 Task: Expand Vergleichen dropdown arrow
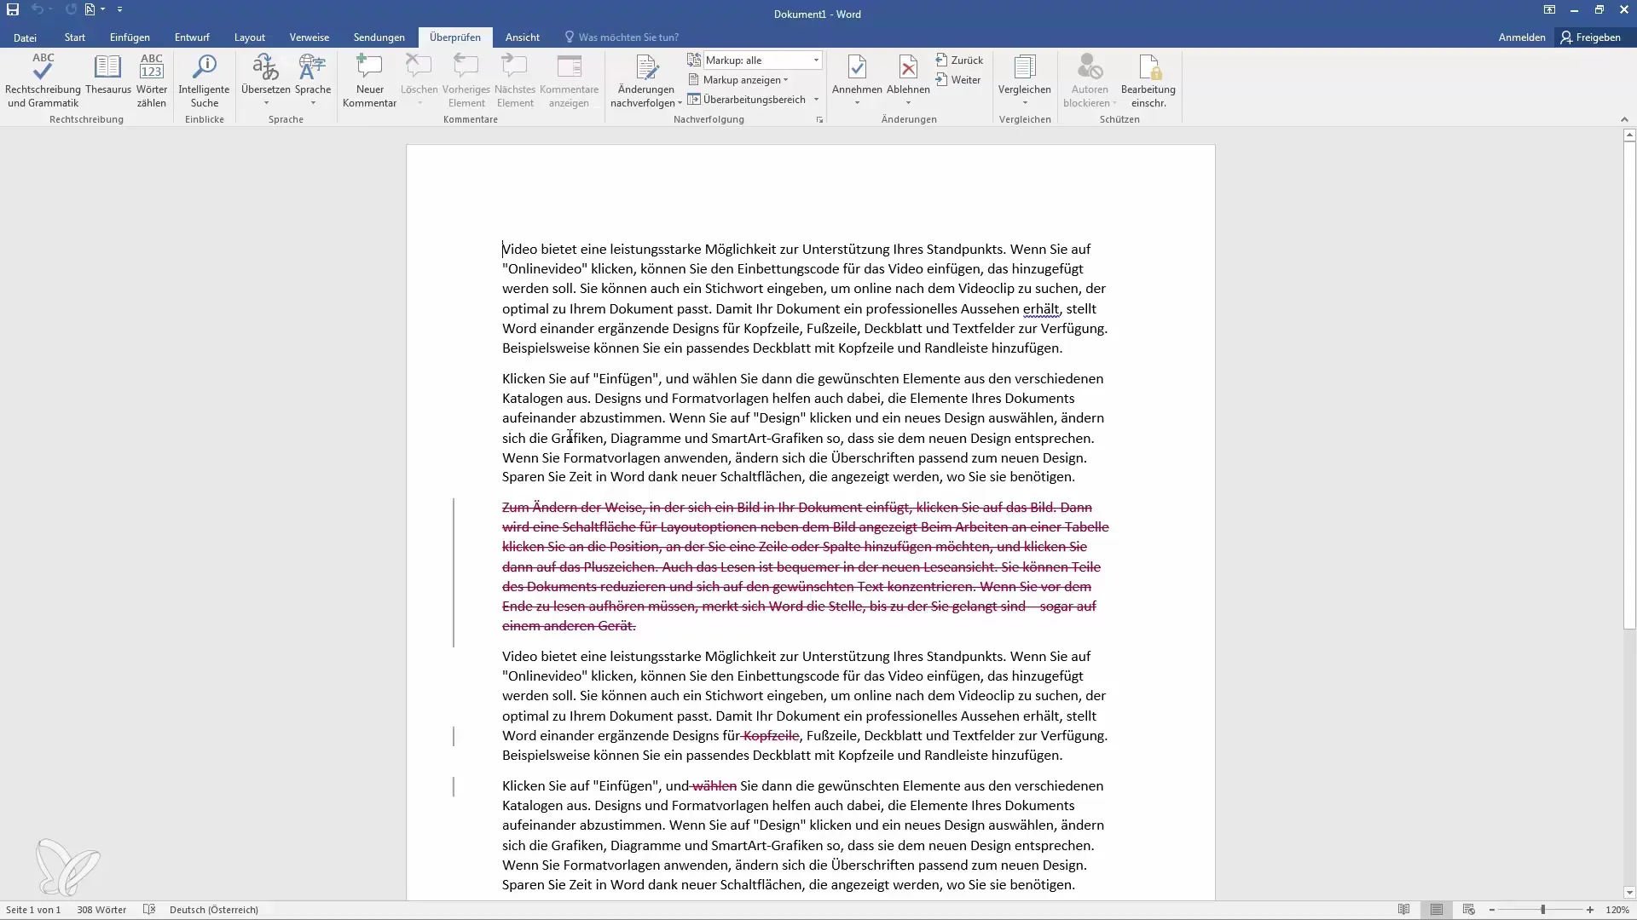(x=1025, y=103)
